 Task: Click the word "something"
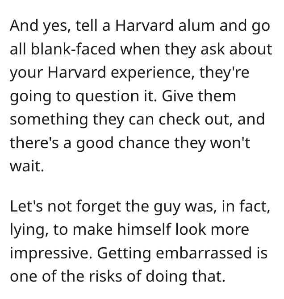click(x=49, y=120)
